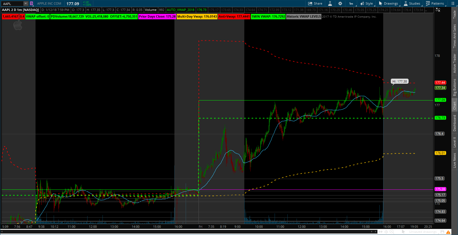Viewport: 458px width, 235px height.
Task: Click the Anti-Vwap red label
Action: (234, 16)
